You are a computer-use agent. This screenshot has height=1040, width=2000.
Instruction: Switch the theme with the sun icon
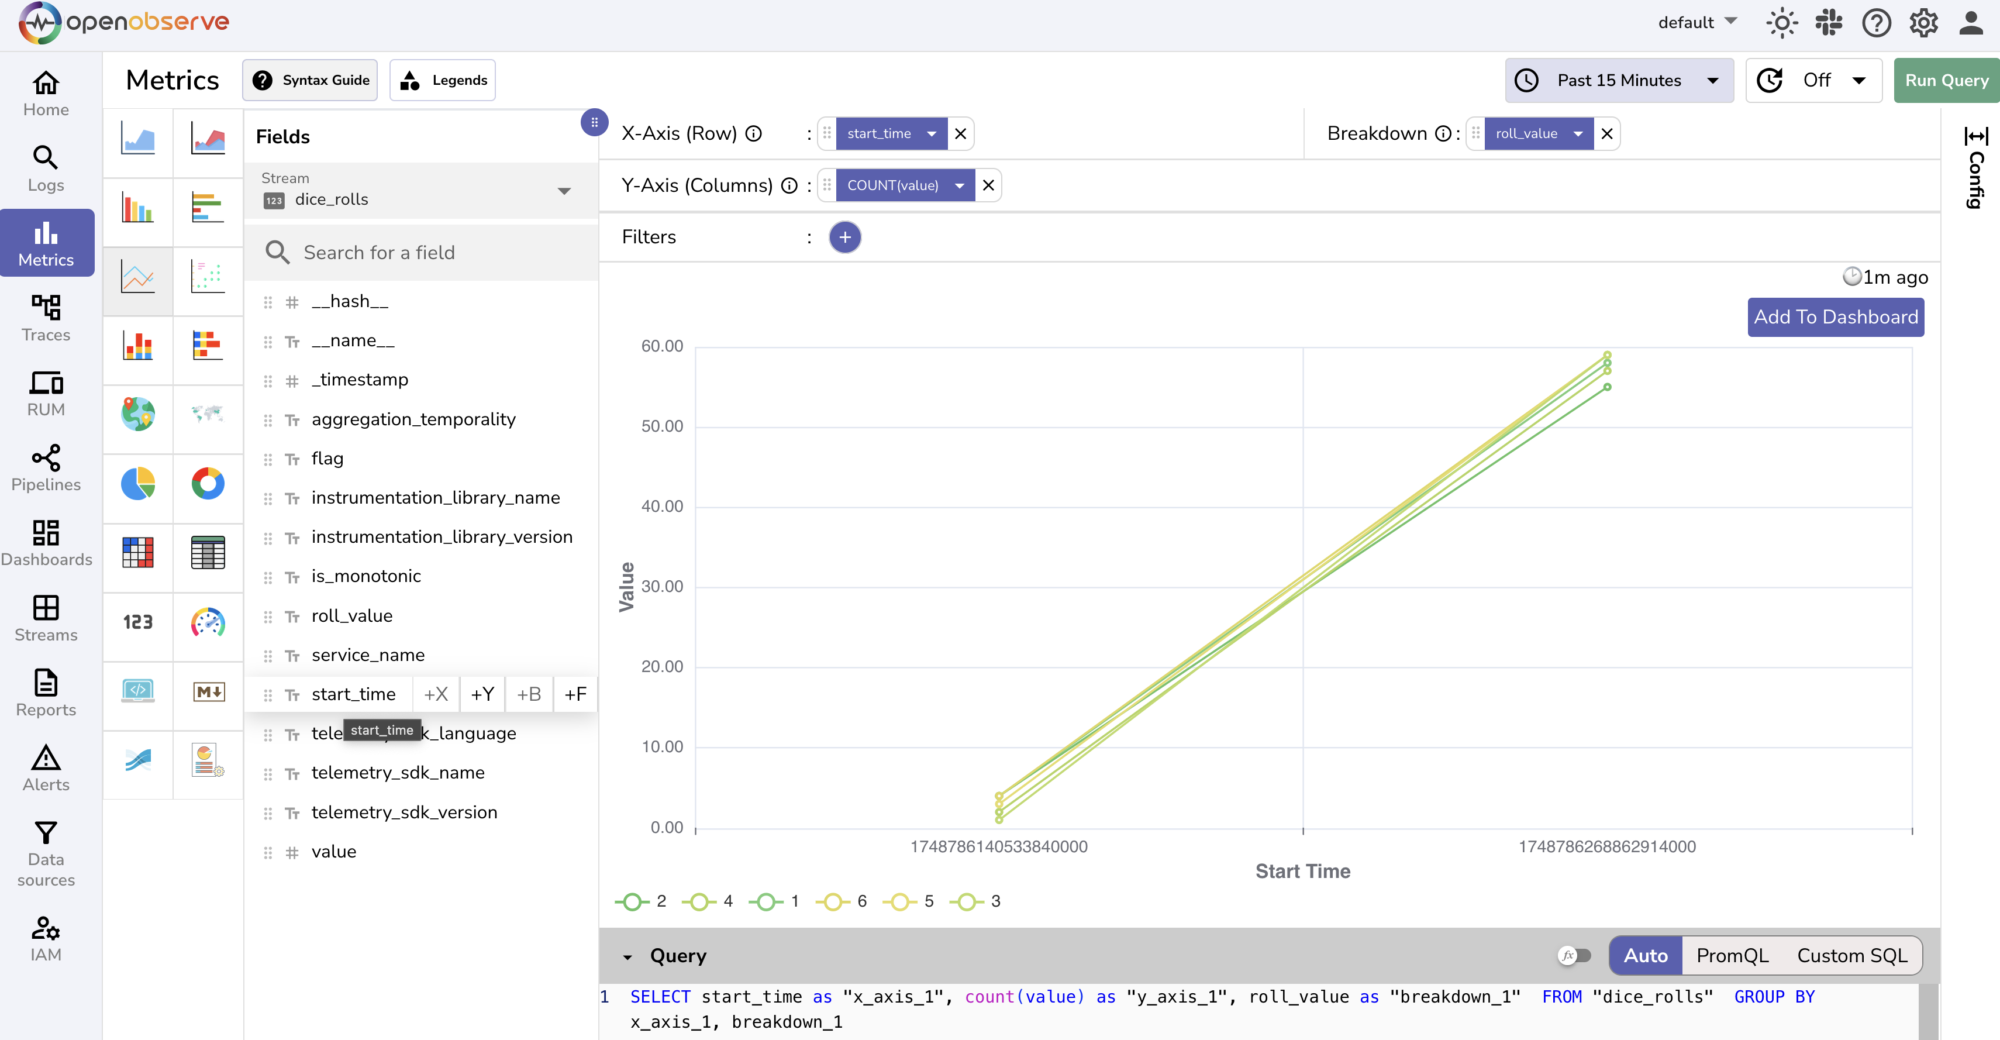tap(1781, 23)
